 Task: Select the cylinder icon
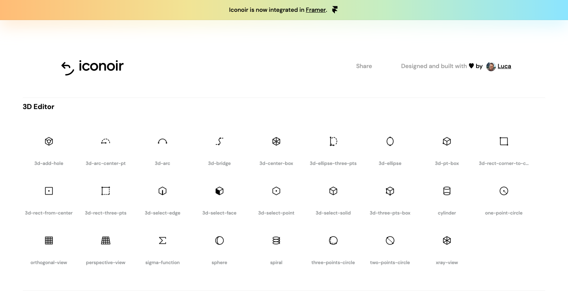pos(447,191)
